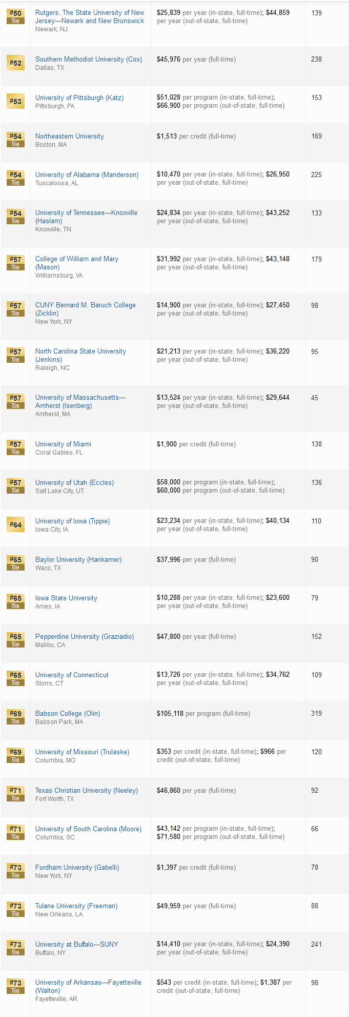Click the #53 rank badge for Pittsburgh
Screen dimensions: 349x1017
pyautogui.click(x=15, y=102)
